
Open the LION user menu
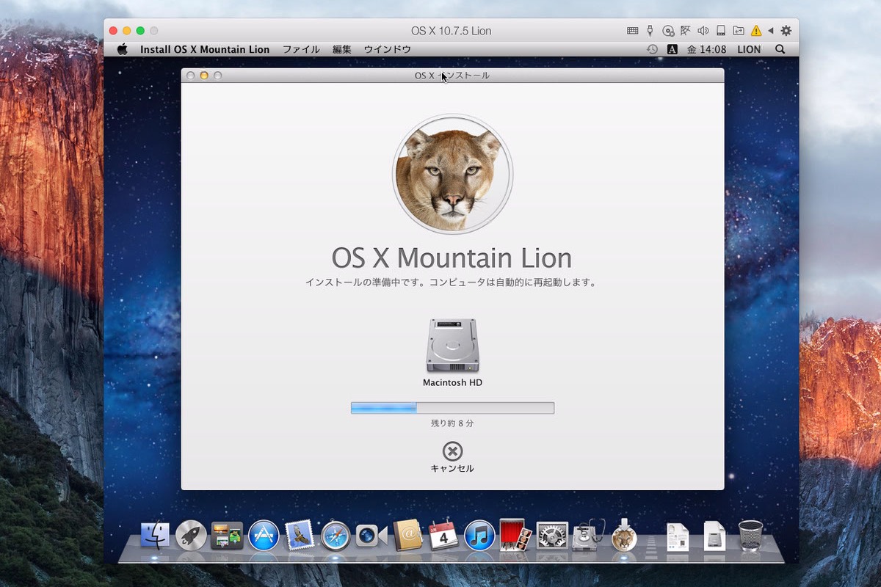point(749,49)
